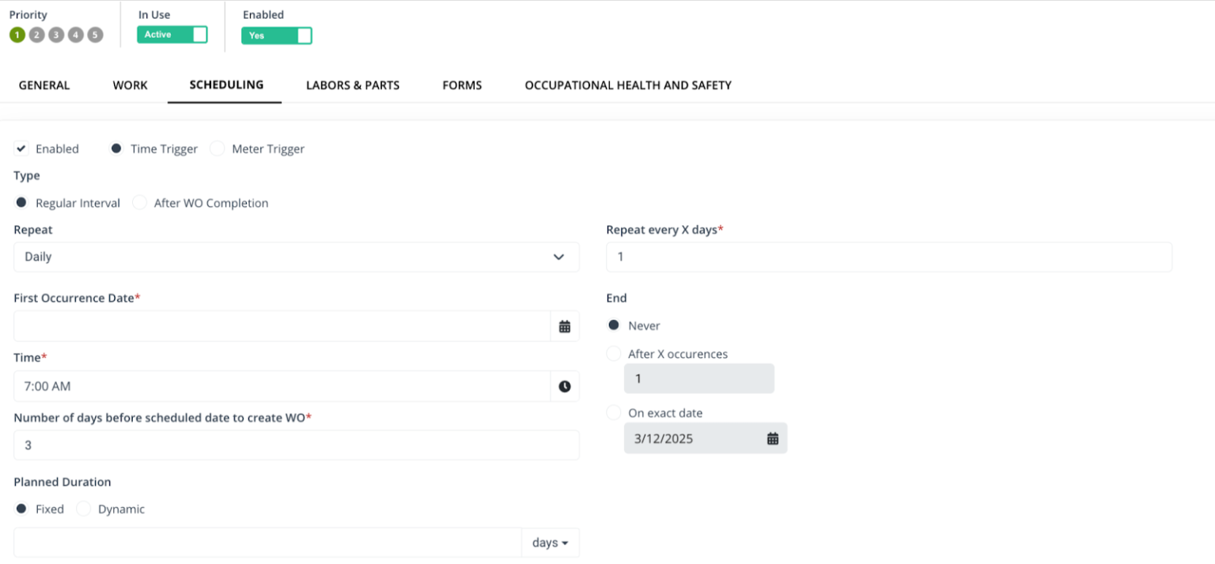1215x564 pixels.
Task: Click the Repeat every X days input
Action: 888,256
